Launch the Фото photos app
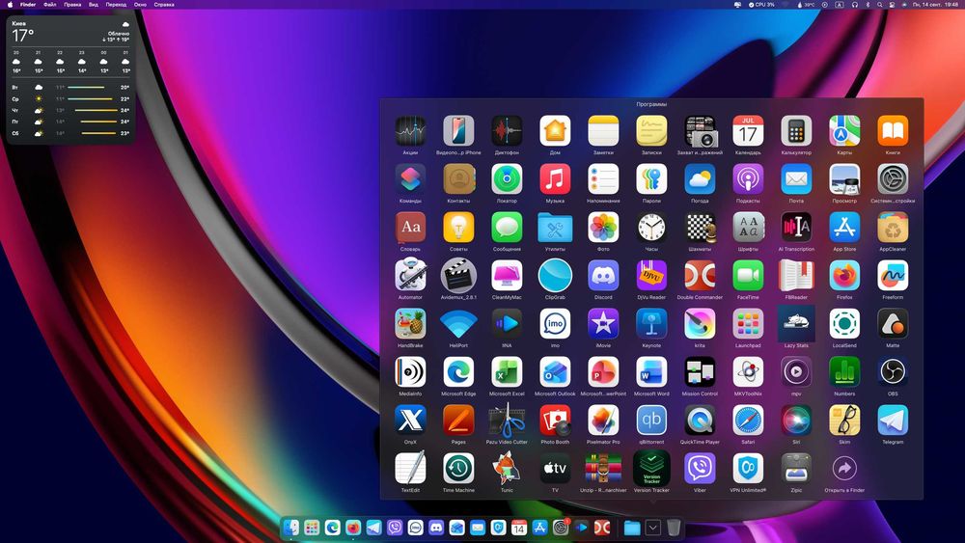This screenshot has height=543, width=965. [x=603, y=227]
